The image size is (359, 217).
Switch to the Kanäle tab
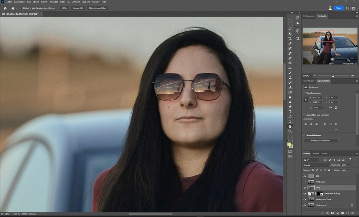(x=315, y=153)
